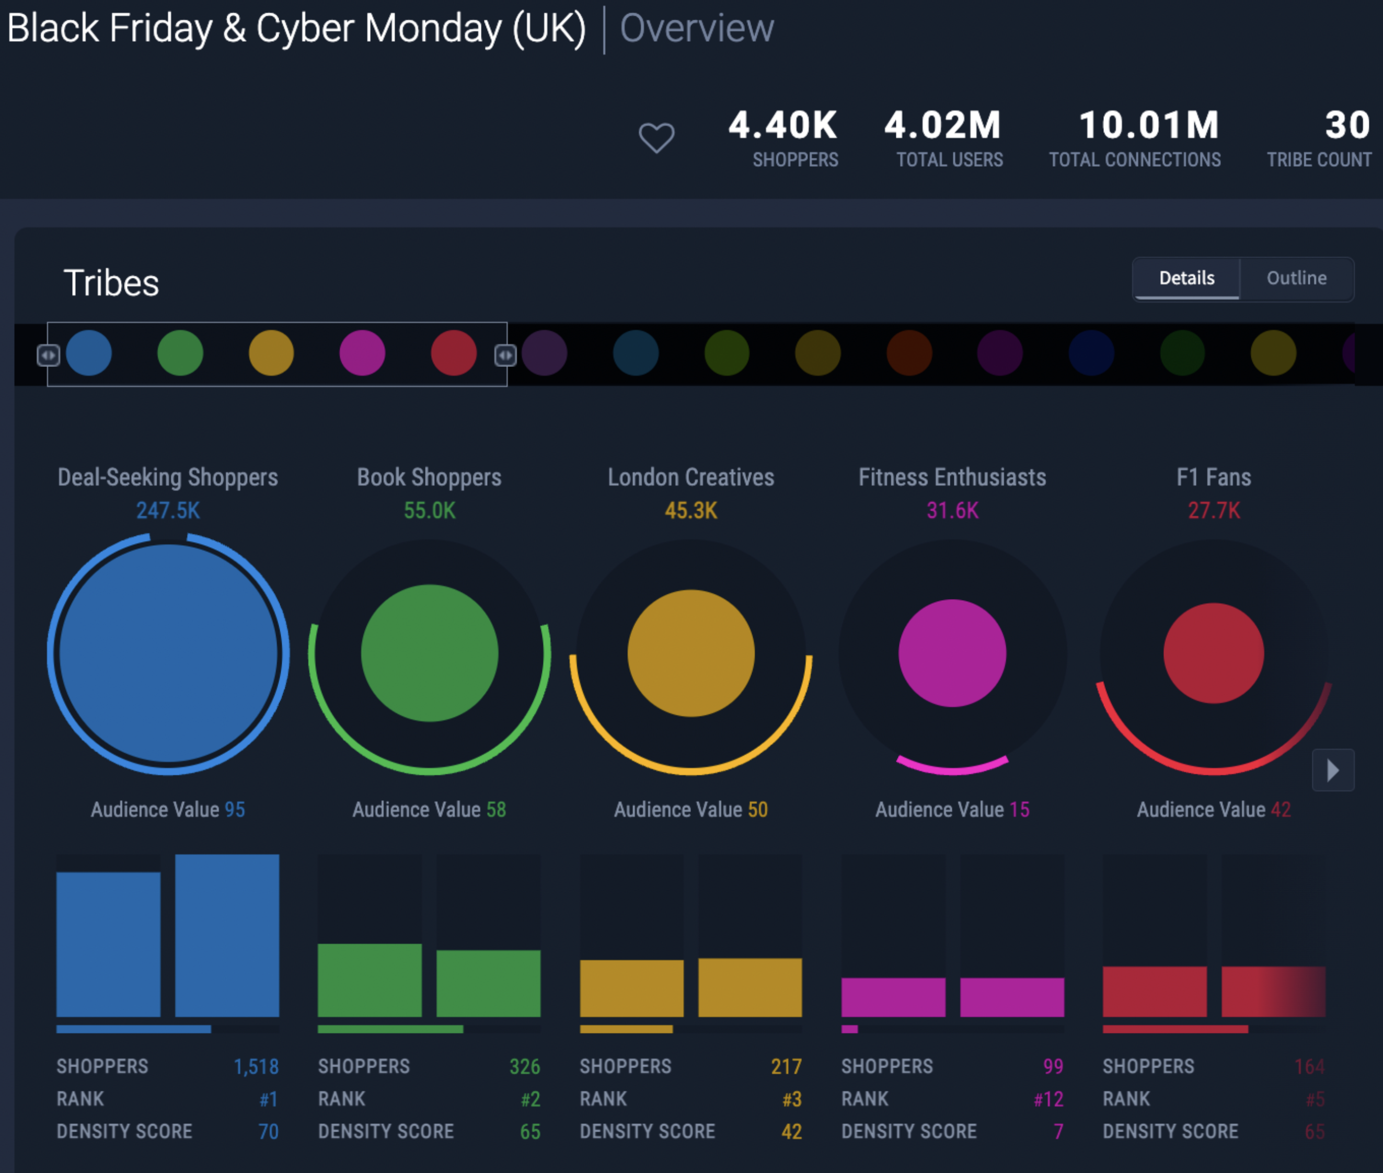
Task: Click the green Book Shoppers bubble
Action: (x=430, y=653)
